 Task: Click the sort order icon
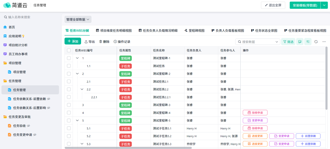pos(308,42)
